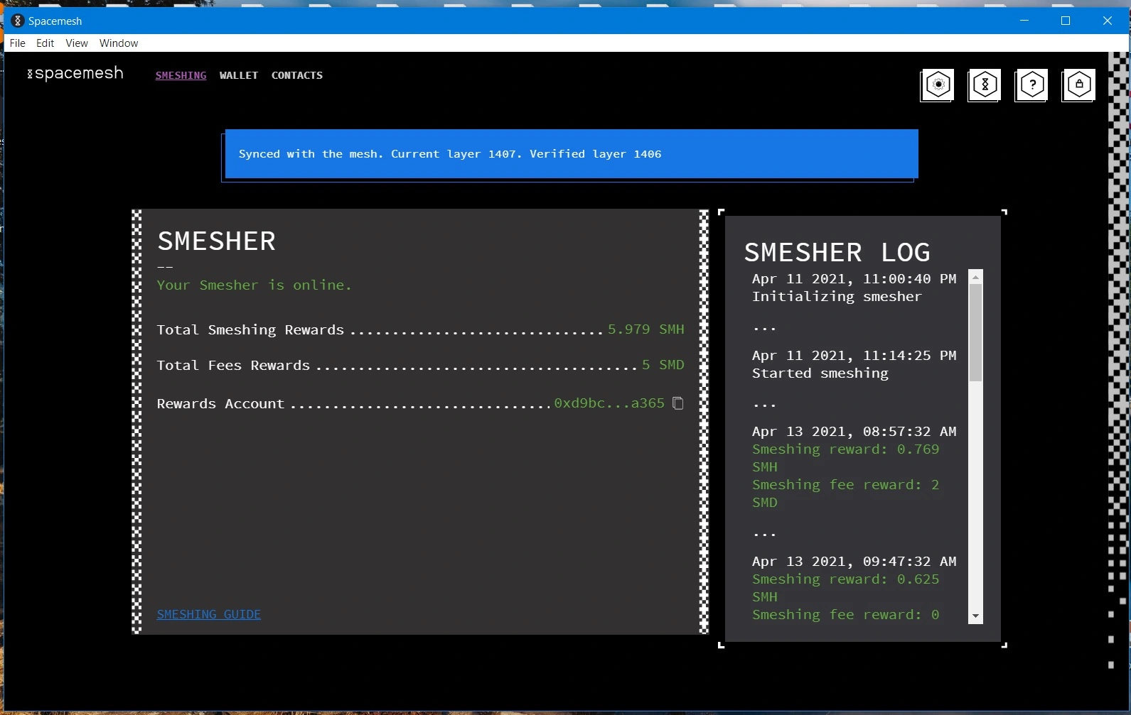Click the 5.979 SMH smeshing rewards value
The image size is (1131, 715).
pyautogui.click(x=646, y=329)
